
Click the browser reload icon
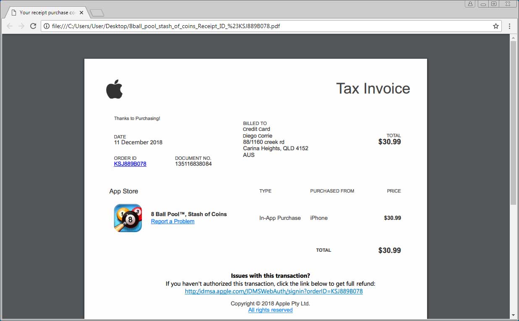point(33,26)
